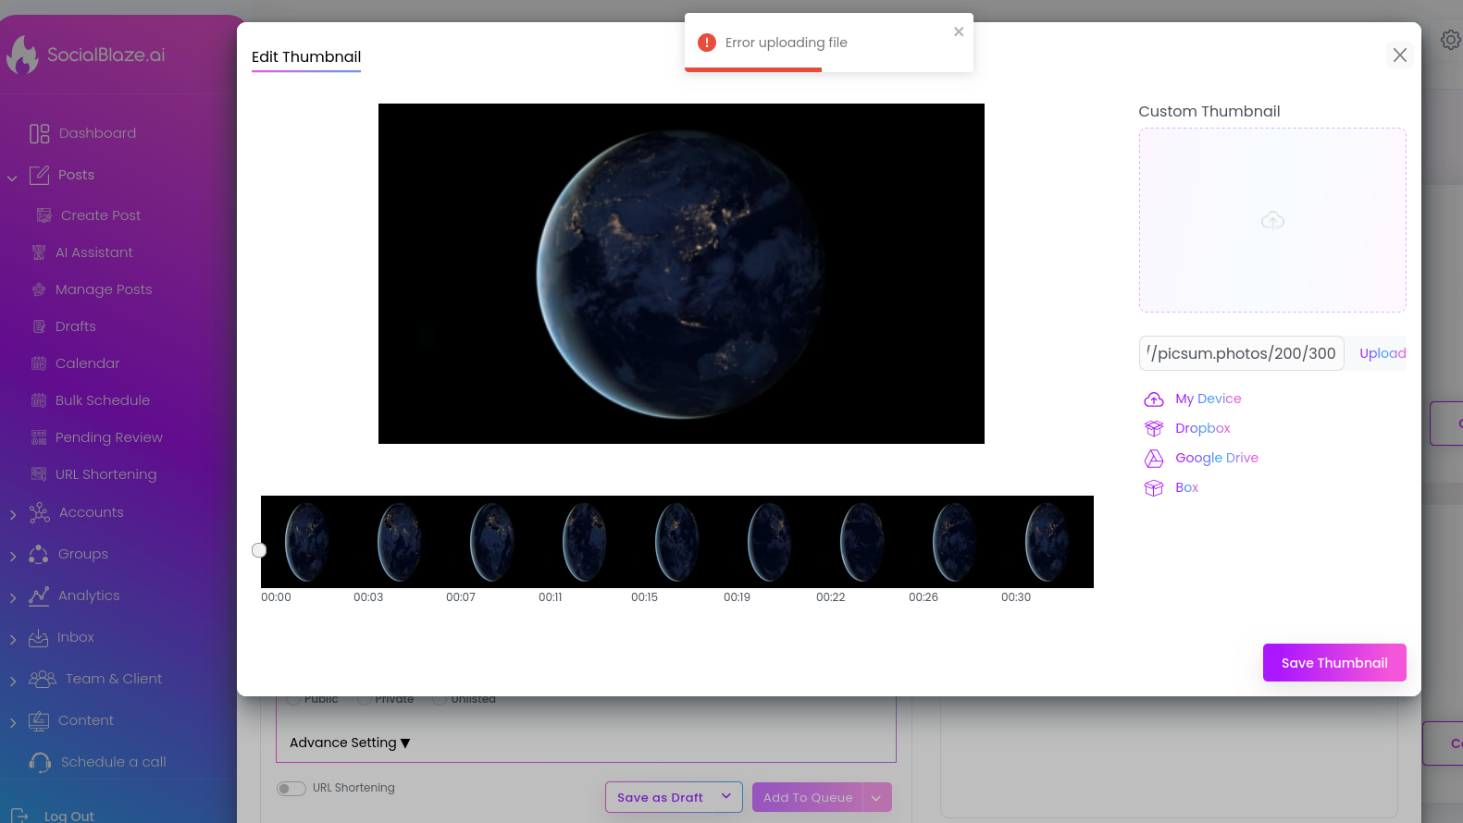Choose Google Drive upload source
The width and height of the screenshot is (1463, 823).
pyautogui.click(x=1217, y=458)
